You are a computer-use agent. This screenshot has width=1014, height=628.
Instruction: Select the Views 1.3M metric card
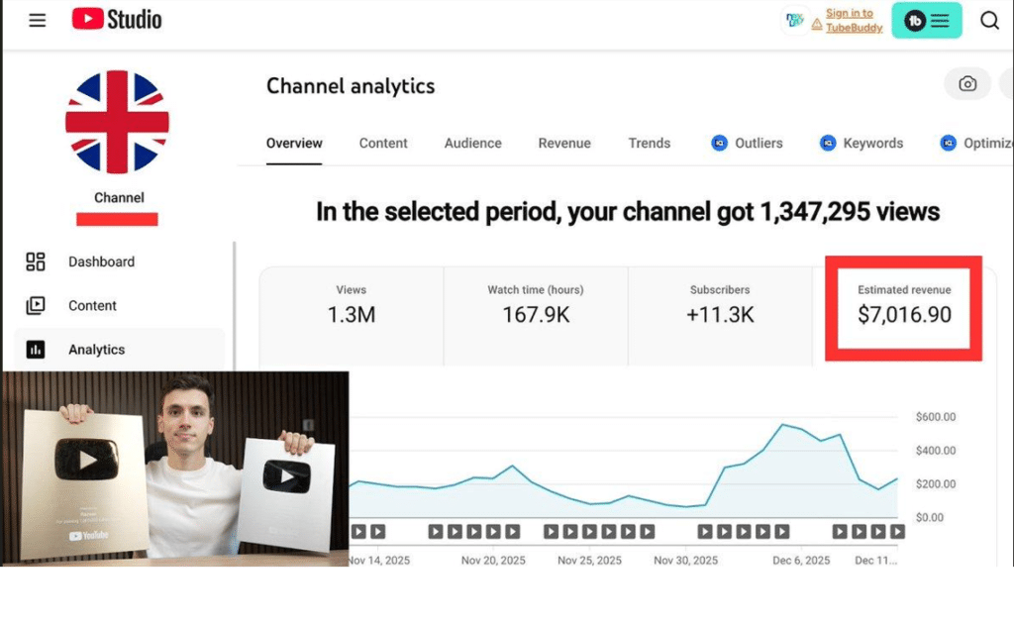point(352,316)
